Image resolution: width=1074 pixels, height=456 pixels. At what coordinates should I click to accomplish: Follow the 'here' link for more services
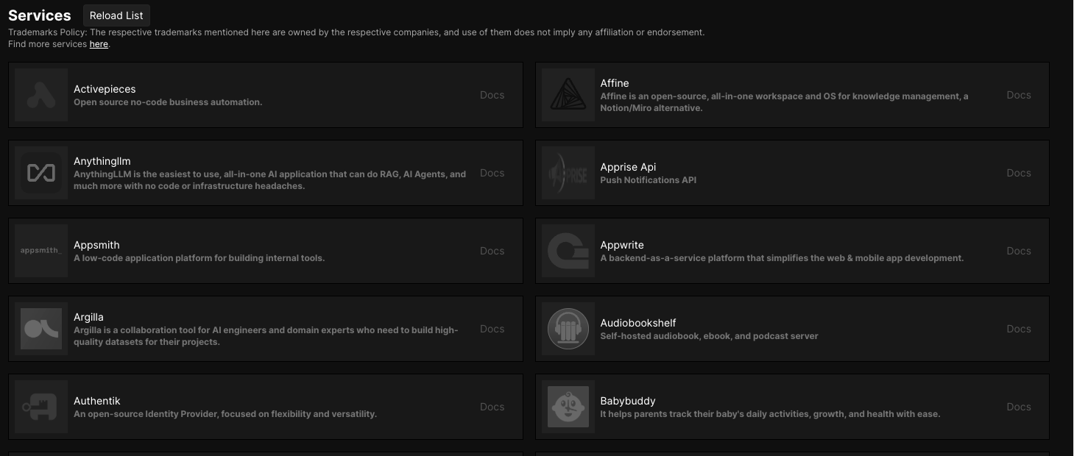(x=99, y=44)
